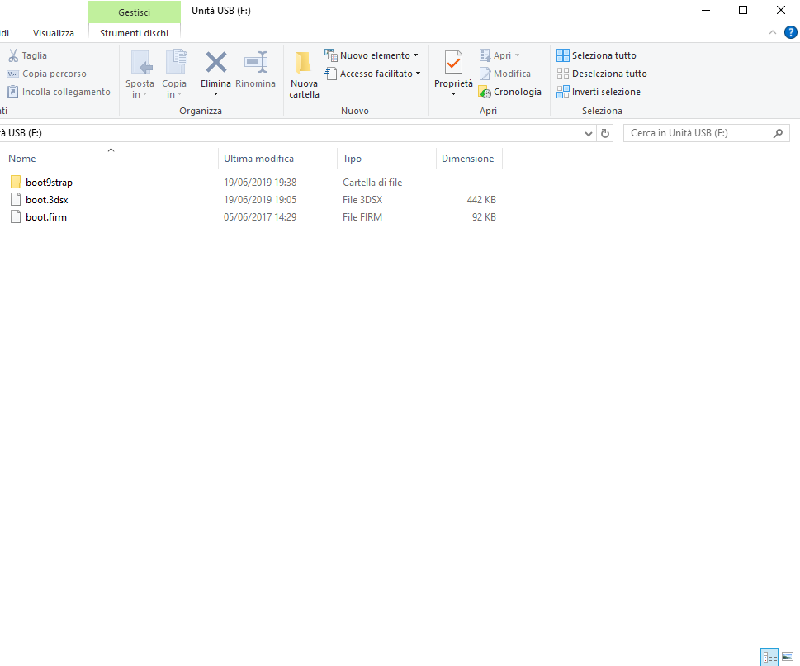Sort by the Nome column header

109,159
